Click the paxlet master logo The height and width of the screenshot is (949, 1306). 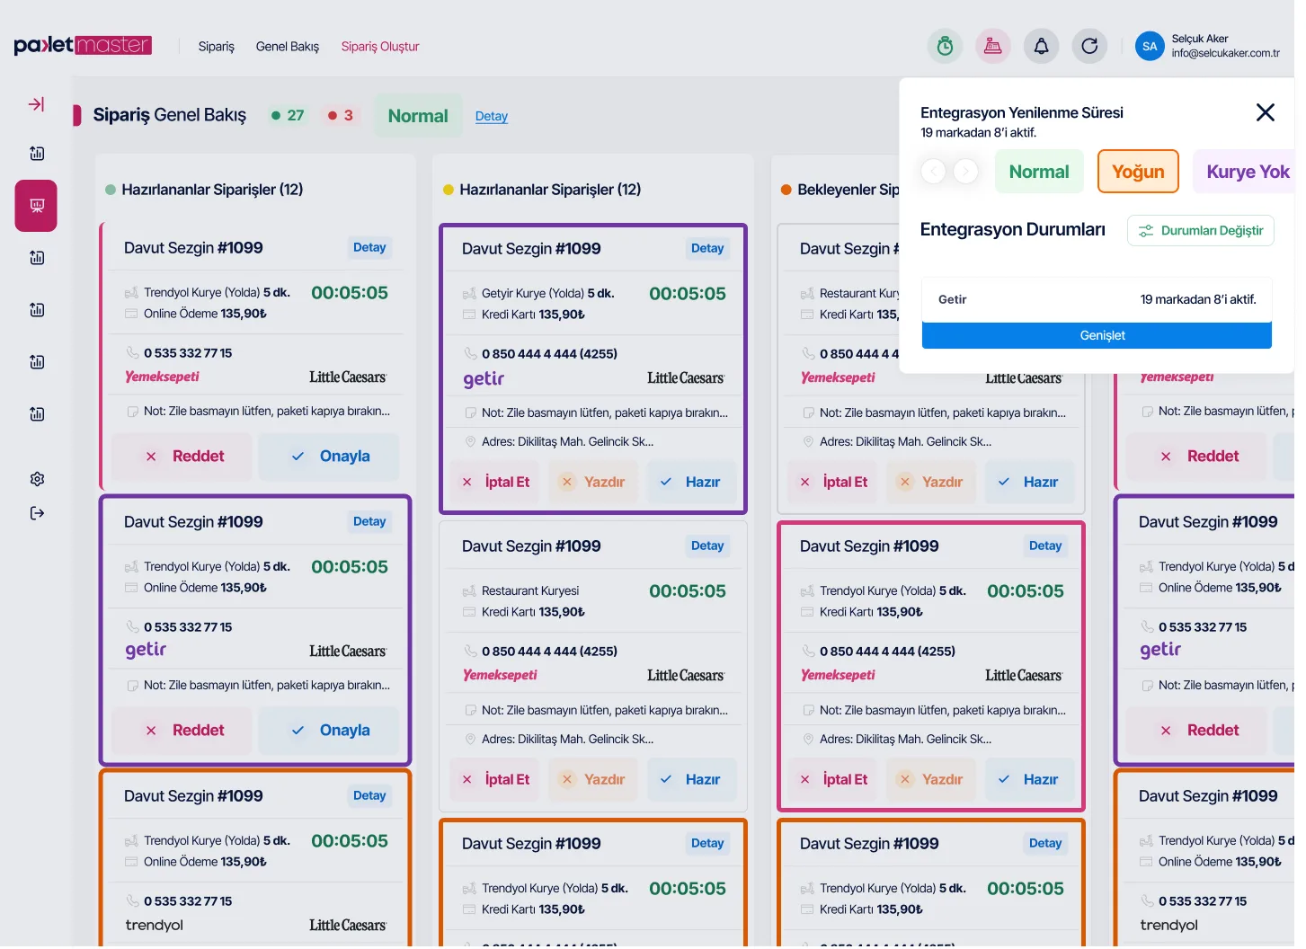pos(83,45)
